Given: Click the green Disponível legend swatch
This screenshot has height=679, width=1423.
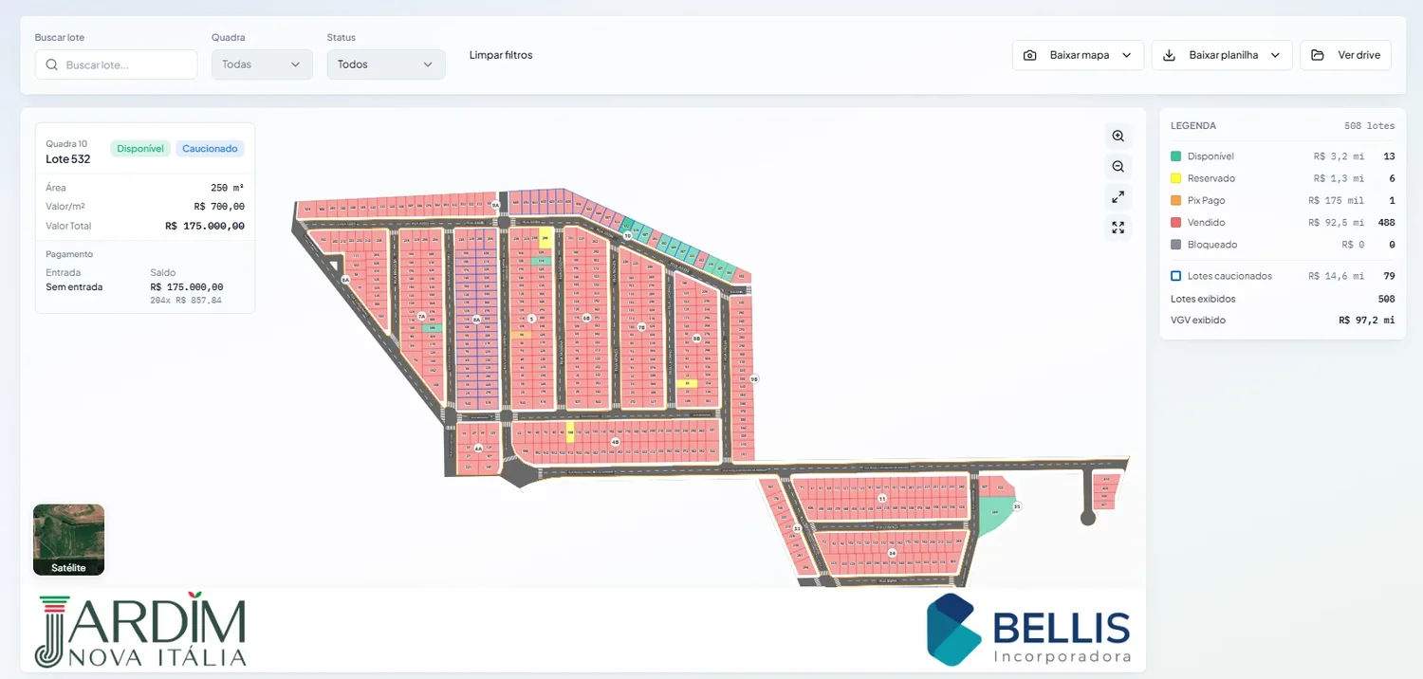Looking at the screenshot, I should 1176,156.
